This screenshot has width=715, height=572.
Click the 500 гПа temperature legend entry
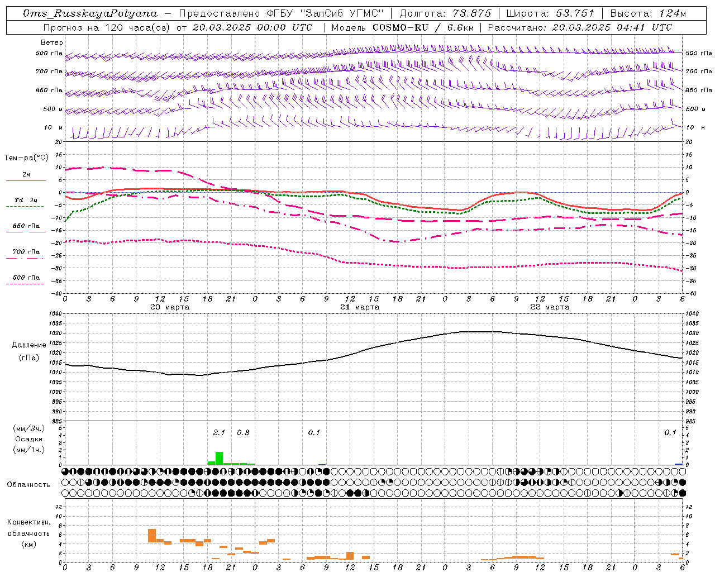pos(26,277)
